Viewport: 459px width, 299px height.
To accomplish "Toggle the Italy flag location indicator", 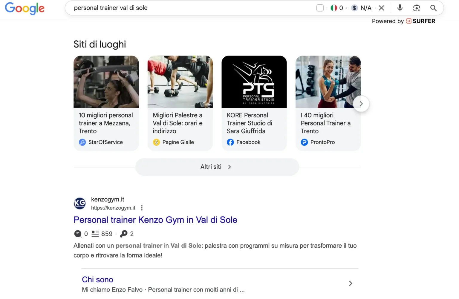I will point(334,8).
